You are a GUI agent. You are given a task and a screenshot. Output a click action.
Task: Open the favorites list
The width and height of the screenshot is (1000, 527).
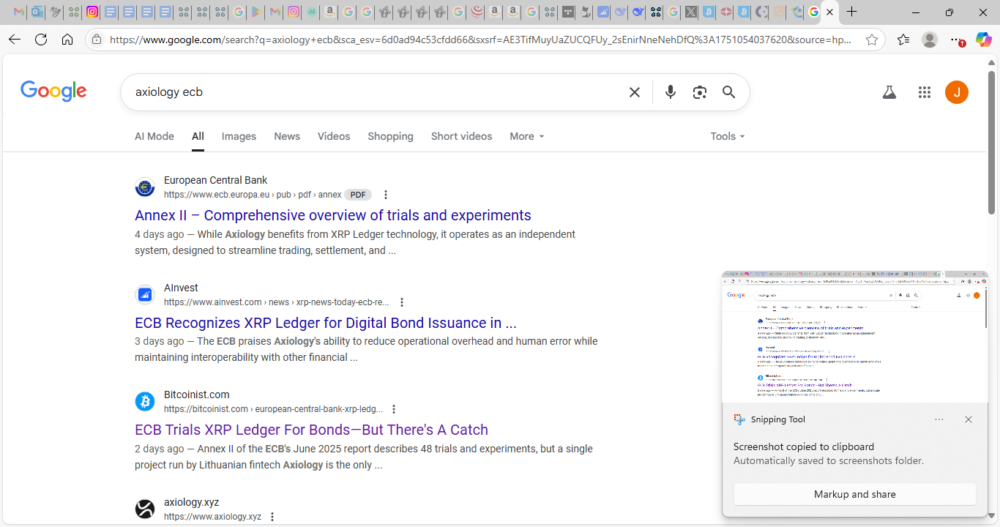903,40
